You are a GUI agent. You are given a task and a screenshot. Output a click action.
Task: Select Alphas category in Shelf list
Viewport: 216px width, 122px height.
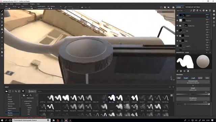pos(10,99)
